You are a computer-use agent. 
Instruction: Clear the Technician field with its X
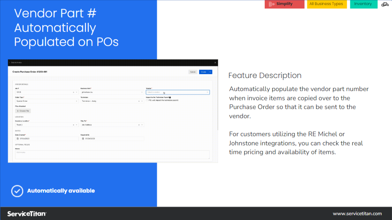click(x=139, y=101)
